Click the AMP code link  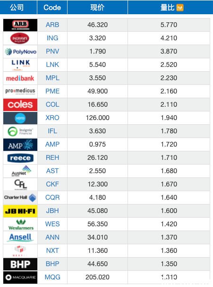tap(52, 144)
